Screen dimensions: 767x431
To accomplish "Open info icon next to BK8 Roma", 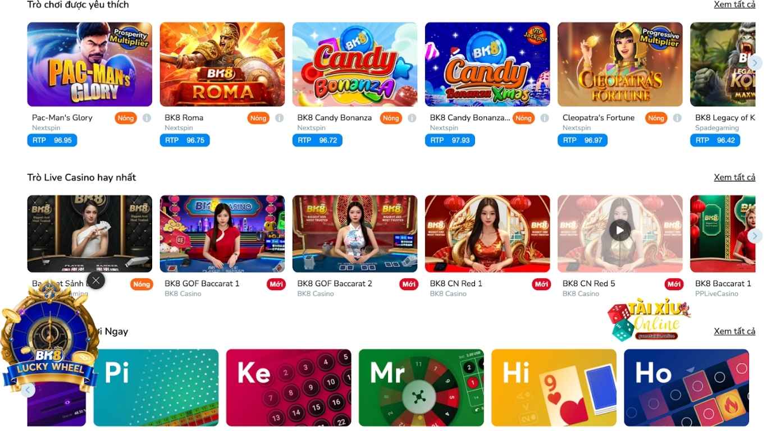I will tap(279, 118).
